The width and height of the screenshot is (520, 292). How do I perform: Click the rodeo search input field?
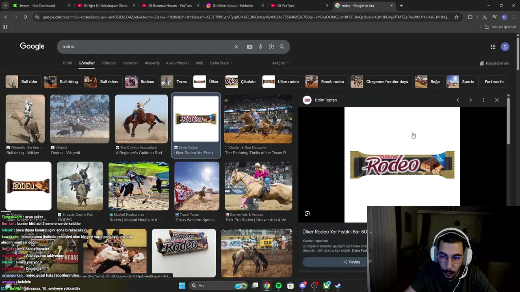pos(146,47)
